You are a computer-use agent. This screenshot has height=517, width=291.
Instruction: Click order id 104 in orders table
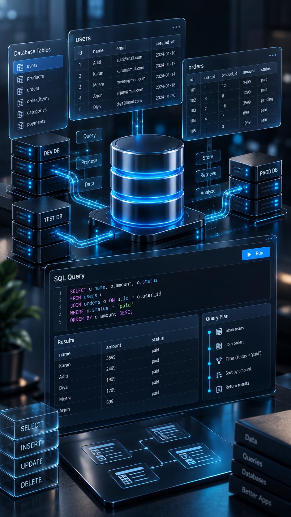(x=193, y=121)
